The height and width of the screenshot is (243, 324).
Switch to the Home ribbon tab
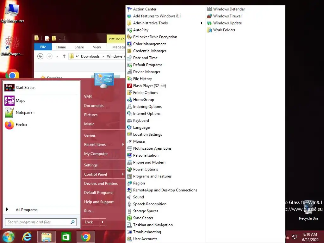point(61,47)
